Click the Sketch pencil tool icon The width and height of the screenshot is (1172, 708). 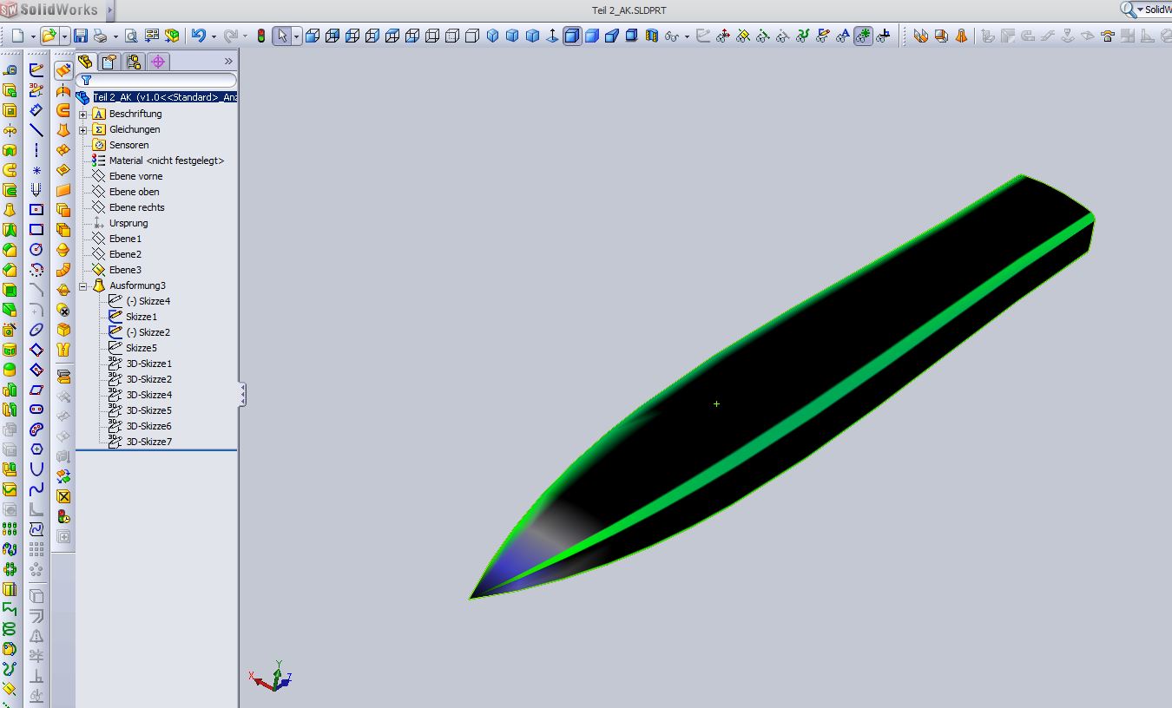pyautogui.click(x=36, y=70)
